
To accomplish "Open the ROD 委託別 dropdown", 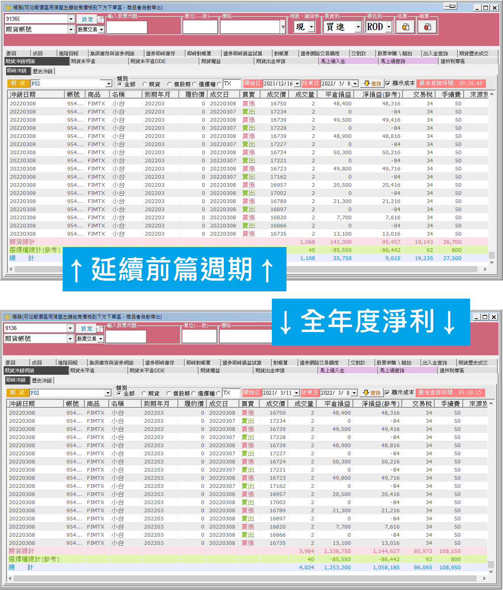I will point(389,27).
